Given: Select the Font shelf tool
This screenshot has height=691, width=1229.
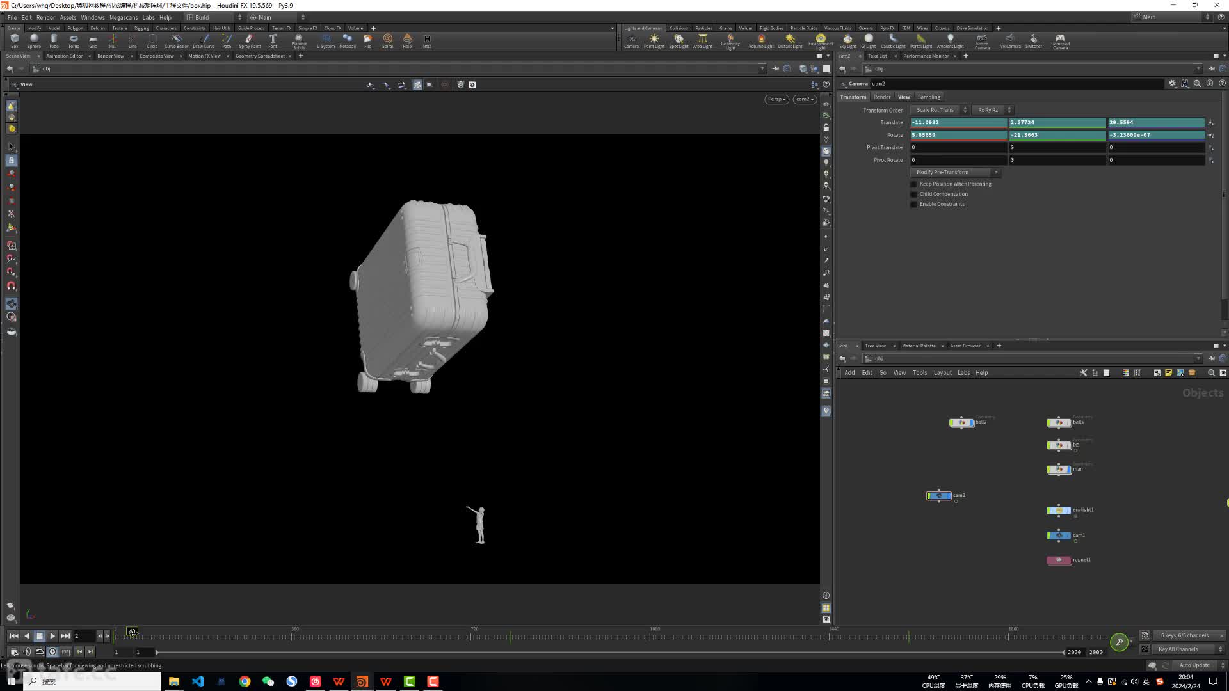Looking at the screenshot, I should 273,41.
